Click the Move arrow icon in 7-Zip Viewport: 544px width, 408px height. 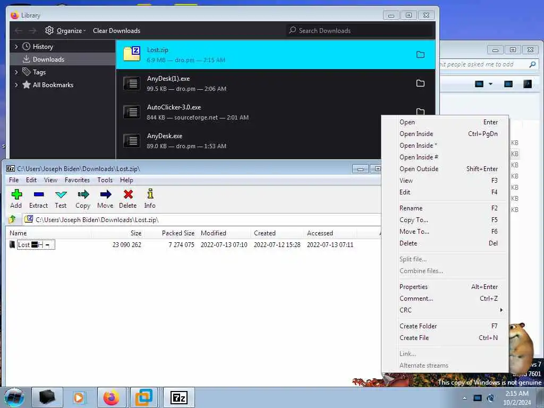click(x=105, y=199)
